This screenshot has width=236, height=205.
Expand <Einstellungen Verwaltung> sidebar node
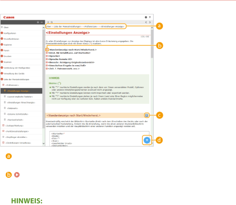coord(3,143)
